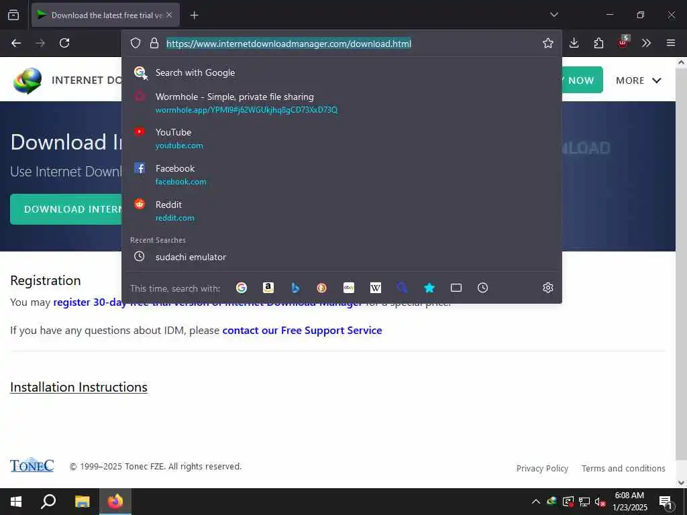The image size is (687, 515).
Task: Open the Windows Start menu
Action: coord(16,502)
